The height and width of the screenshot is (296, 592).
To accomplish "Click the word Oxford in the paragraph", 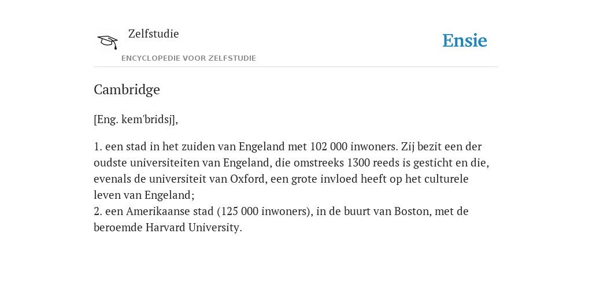I will pos(247,179).
